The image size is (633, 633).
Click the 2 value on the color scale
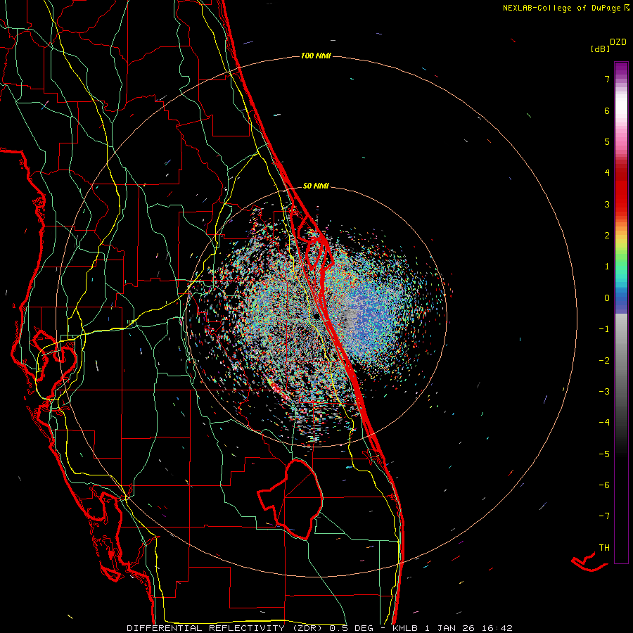click(x=607, y=236)
